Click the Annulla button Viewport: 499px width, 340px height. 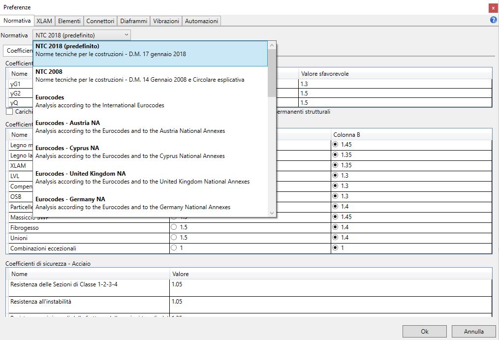473,332
